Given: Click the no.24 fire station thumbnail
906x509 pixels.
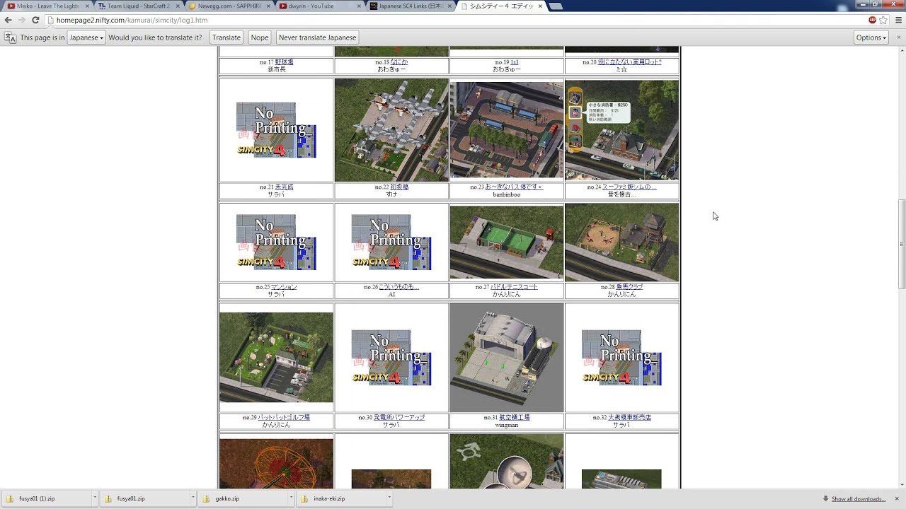Looking at the screenshot, I should 622,130.
